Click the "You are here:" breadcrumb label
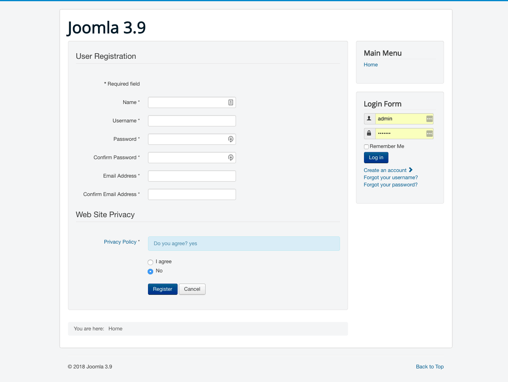The height and width of the screenshot is (382, 508). 89,329
